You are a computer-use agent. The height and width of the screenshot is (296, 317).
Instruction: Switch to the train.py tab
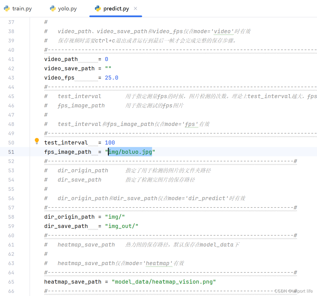[x=18, y=8]
